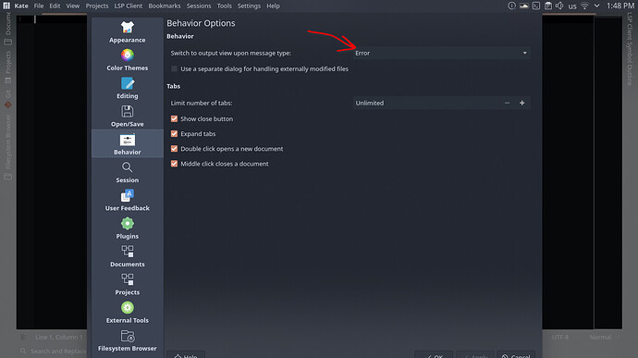The width and height of the screenshot is (638, 358).
Task: Open the View menu
Action: pyautogui.click(x=73, y=6)
